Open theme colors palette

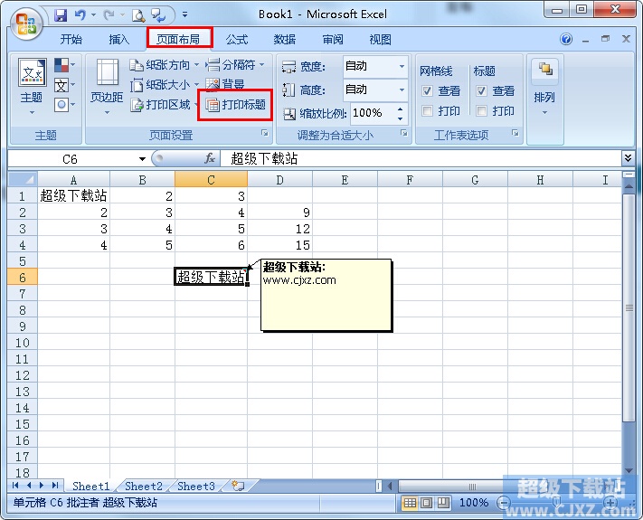coord(64,65)
